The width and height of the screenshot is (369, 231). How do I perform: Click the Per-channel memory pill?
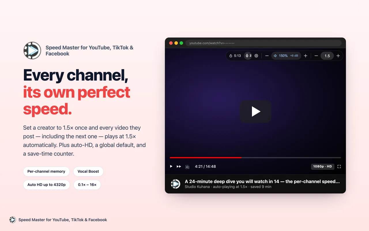click(x=46, y=172)
